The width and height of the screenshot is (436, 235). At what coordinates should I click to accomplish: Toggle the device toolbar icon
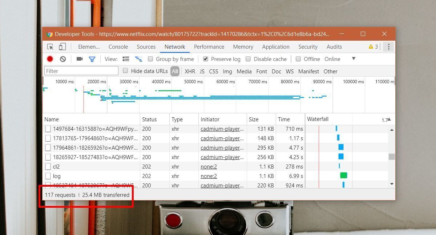point(62,47)
